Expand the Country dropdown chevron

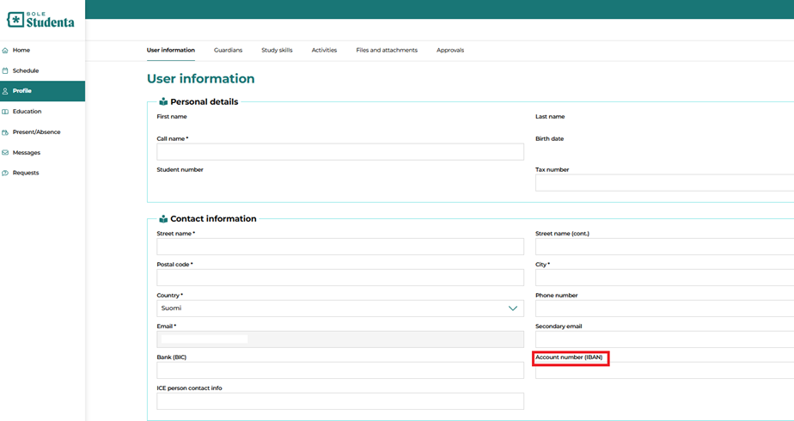pos(513,308)
